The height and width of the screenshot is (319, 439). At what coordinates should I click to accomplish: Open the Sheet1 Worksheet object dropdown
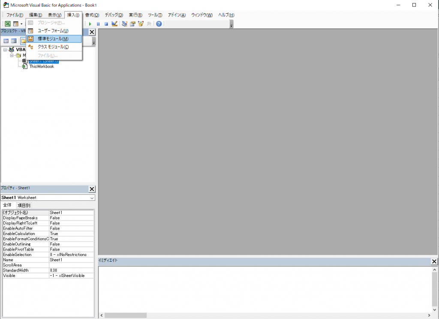(x=92, y=198)
